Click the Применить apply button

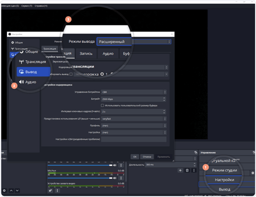(164, 157)
